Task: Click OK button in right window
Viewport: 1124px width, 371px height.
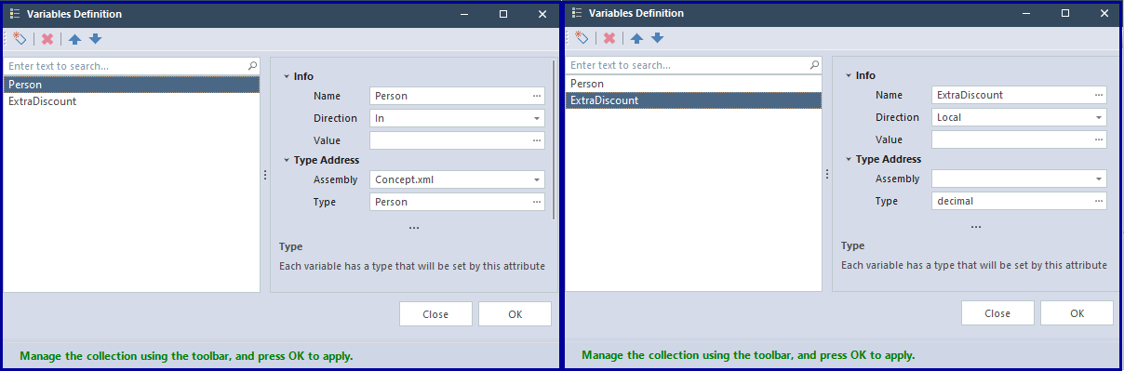Action: point(1077,313)
